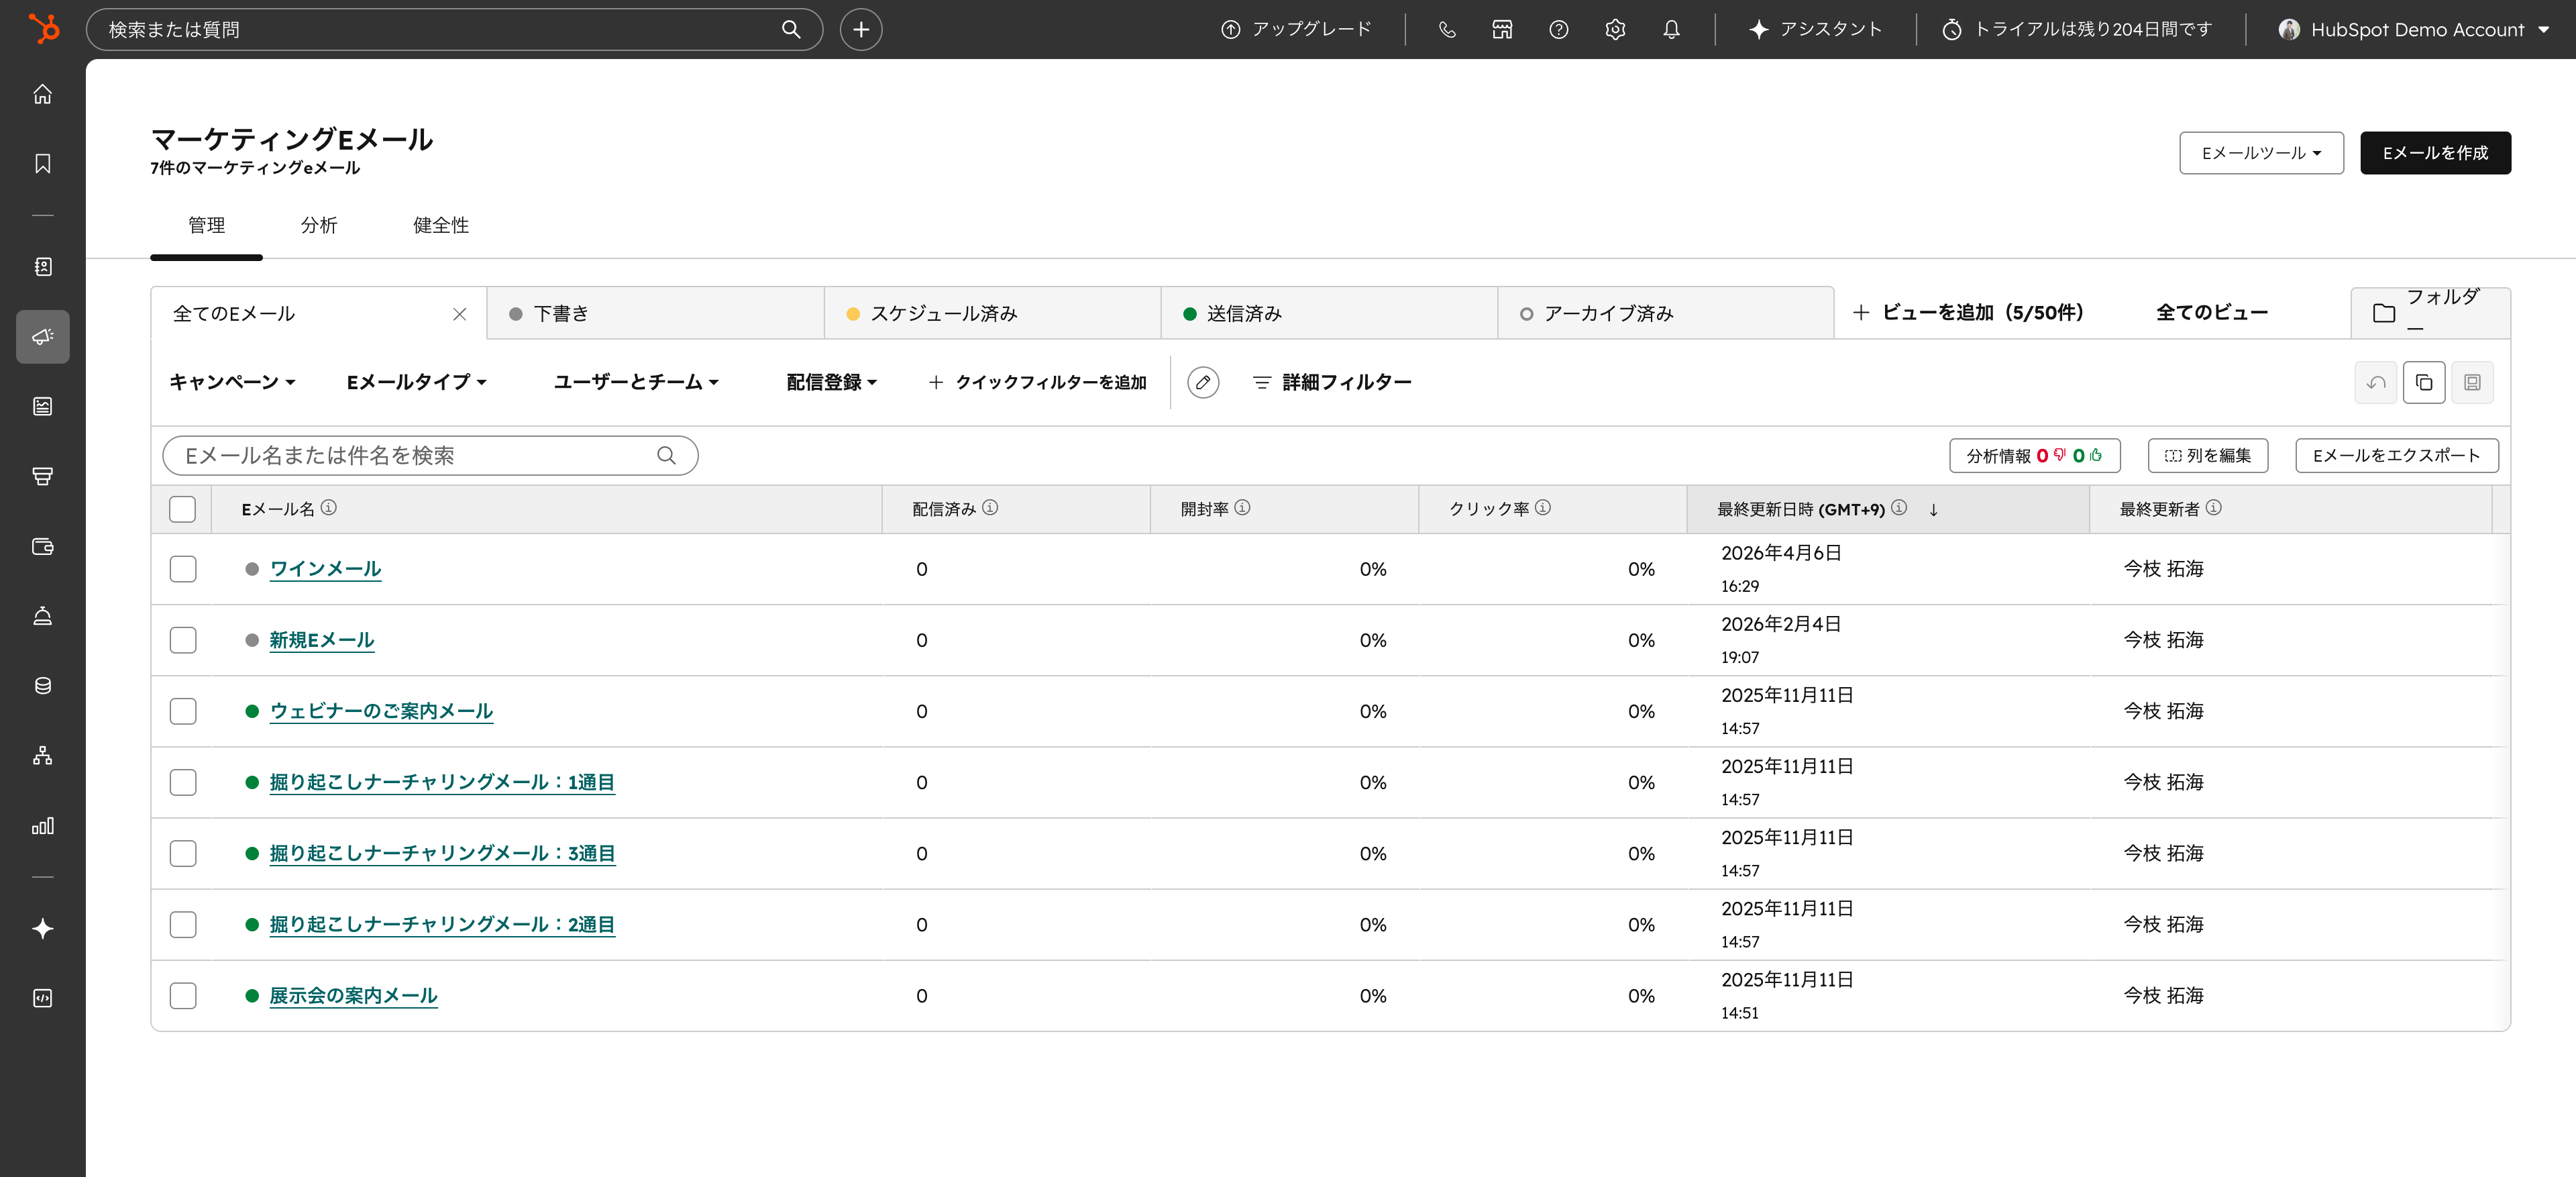
Task: Click the phone call icon in top bar
Action: (1446, 29)
